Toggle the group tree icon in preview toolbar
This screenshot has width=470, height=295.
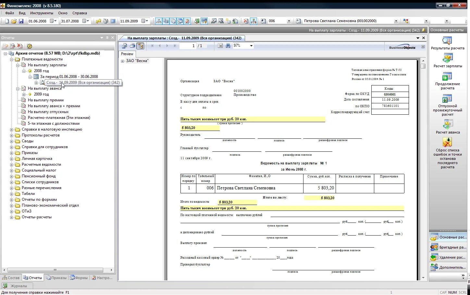[x=140, y=46]
